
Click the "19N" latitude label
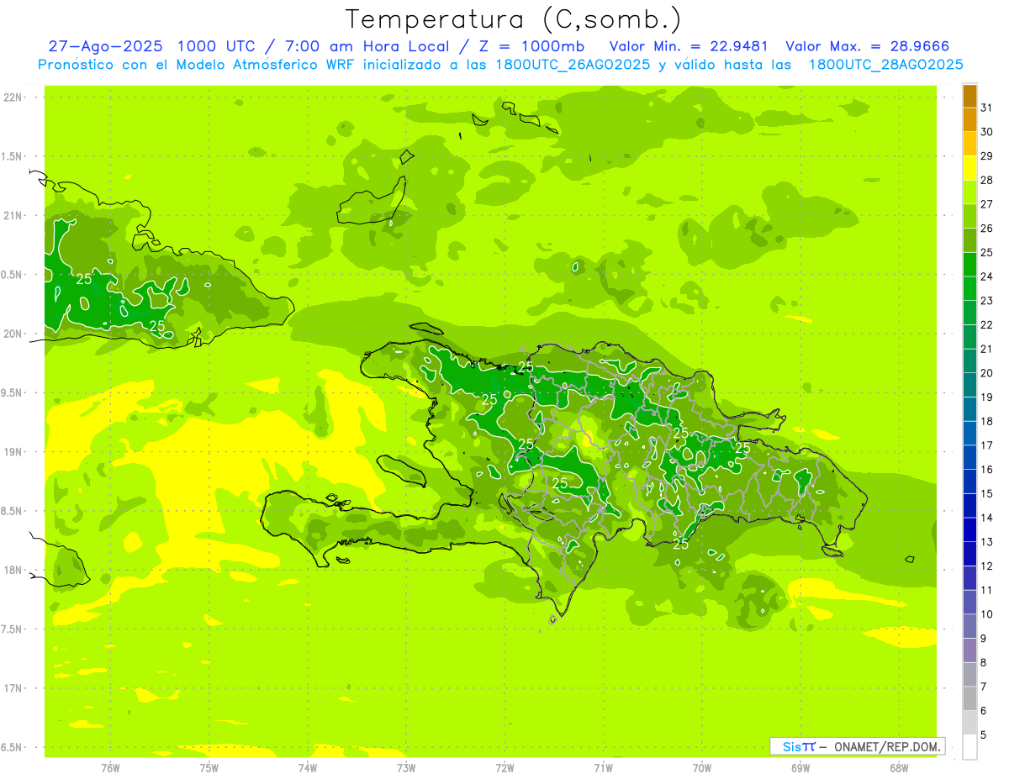(13, 452)
